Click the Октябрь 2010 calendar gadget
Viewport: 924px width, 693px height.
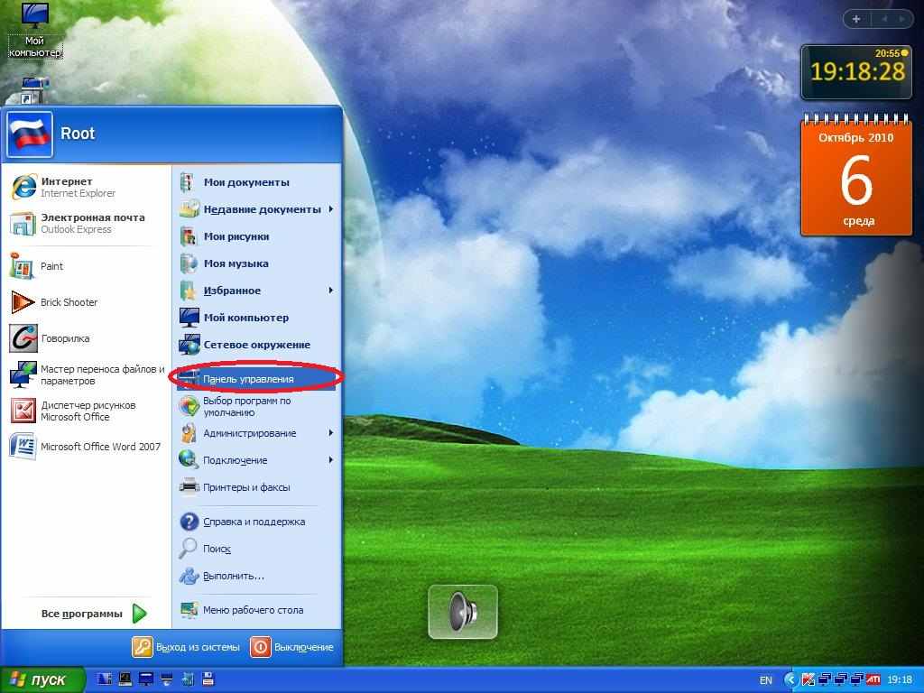coord(856,176)
